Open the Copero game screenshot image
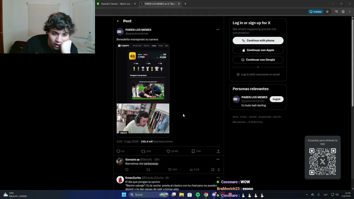This screenshot has height=199, width=354. [143, 74]
